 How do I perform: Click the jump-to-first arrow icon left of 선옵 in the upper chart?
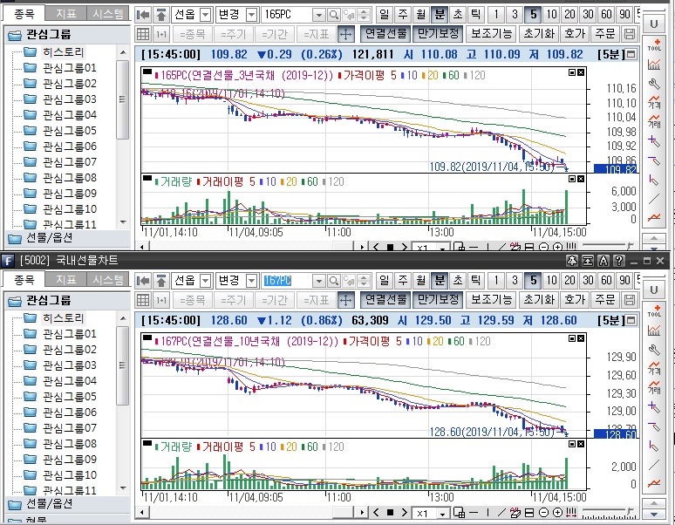click(x=144, y=15)
